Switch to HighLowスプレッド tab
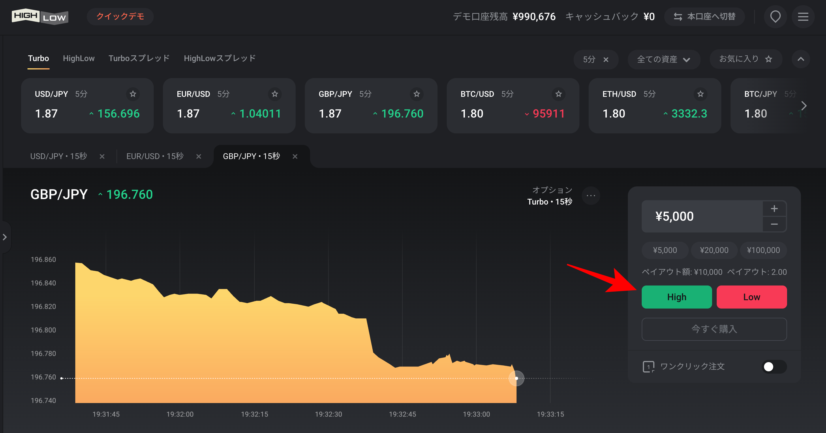This screenshot has height=433, width=826. coord(220,58)
